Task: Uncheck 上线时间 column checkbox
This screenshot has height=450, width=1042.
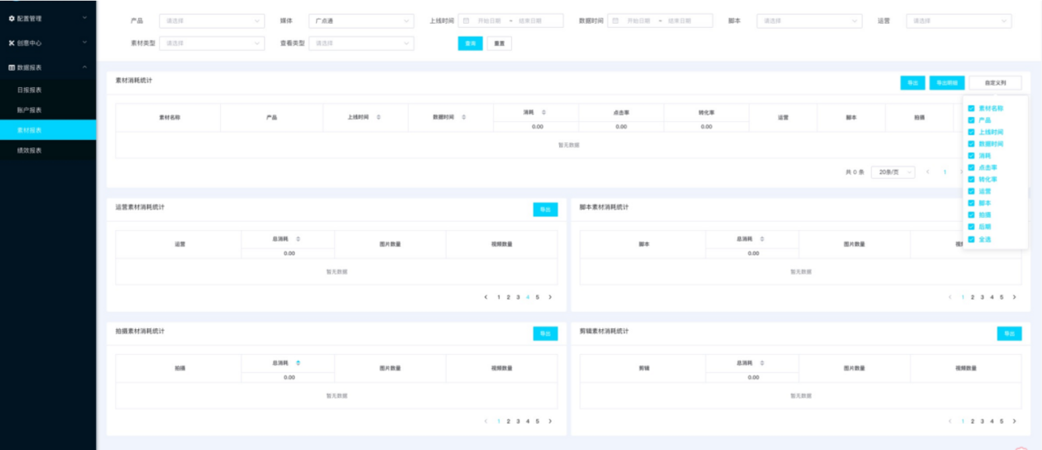Action: pyautogui.click(x=971, y=132)
